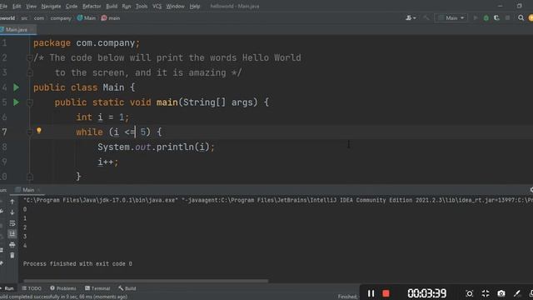533x300 pixels.
Task: Open the Run menu
Action: coord(127,6)
